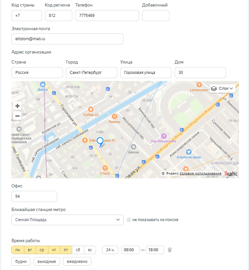Image resolution: width=249 pixels, height=270 pixels.
Task: Click the Офис number input field
Action: tap(34, 196)
